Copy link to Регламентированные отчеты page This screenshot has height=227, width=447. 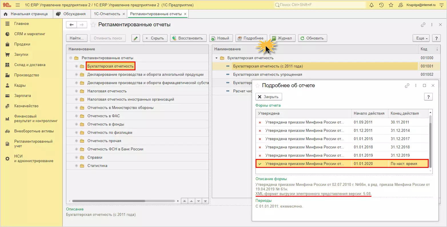423,25
